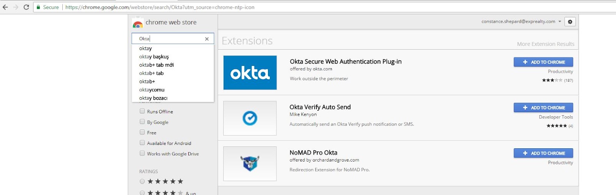This screenshot has height=195, width=616.
Task: Choose the 'oktab+' suggestion
Action: click(173, 82)
